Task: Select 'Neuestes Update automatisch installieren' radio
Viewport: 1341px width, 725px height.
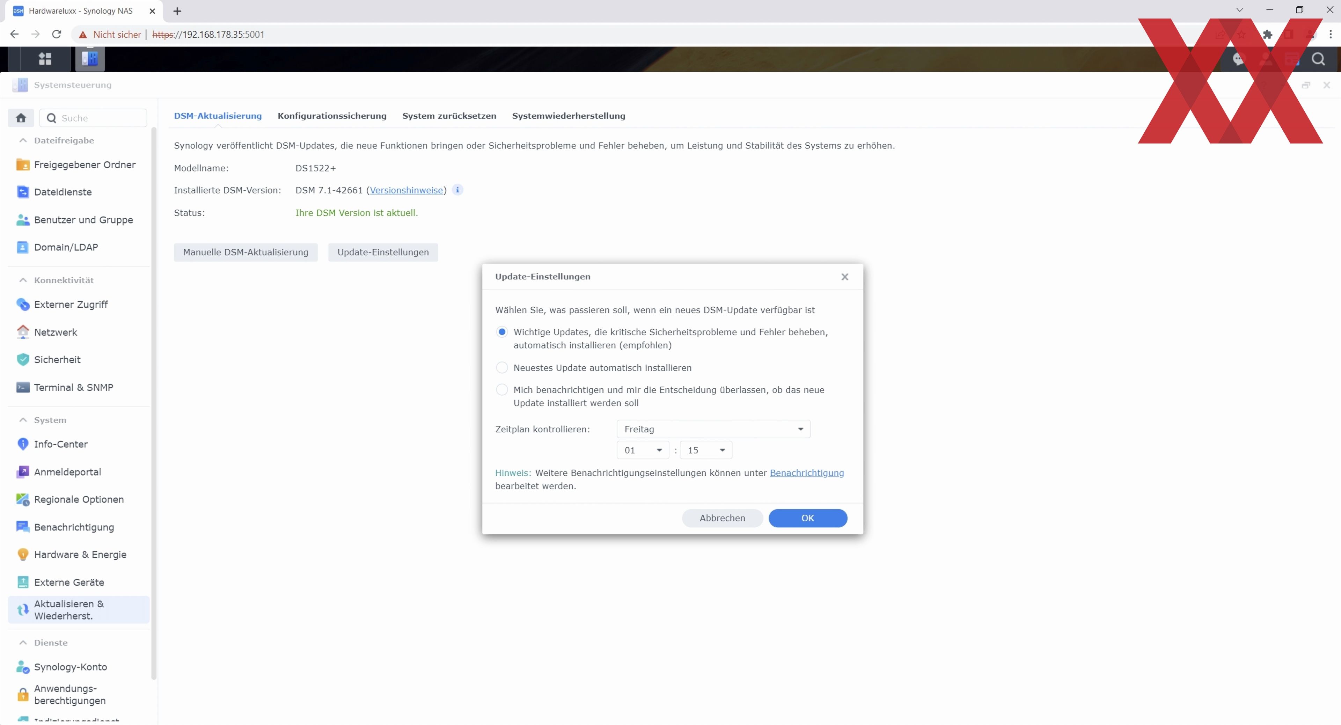Action: pyautogui.click(x=502, y=368)
